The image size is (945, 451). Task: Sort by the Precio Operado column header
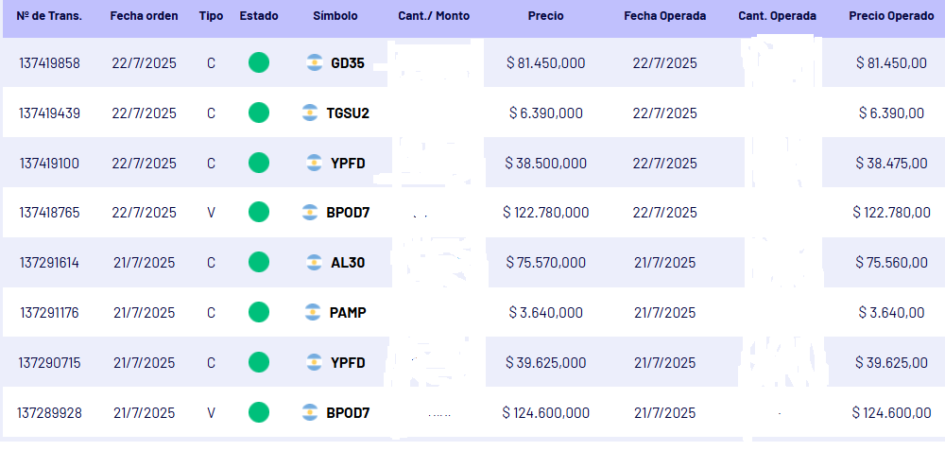point(891,17)
